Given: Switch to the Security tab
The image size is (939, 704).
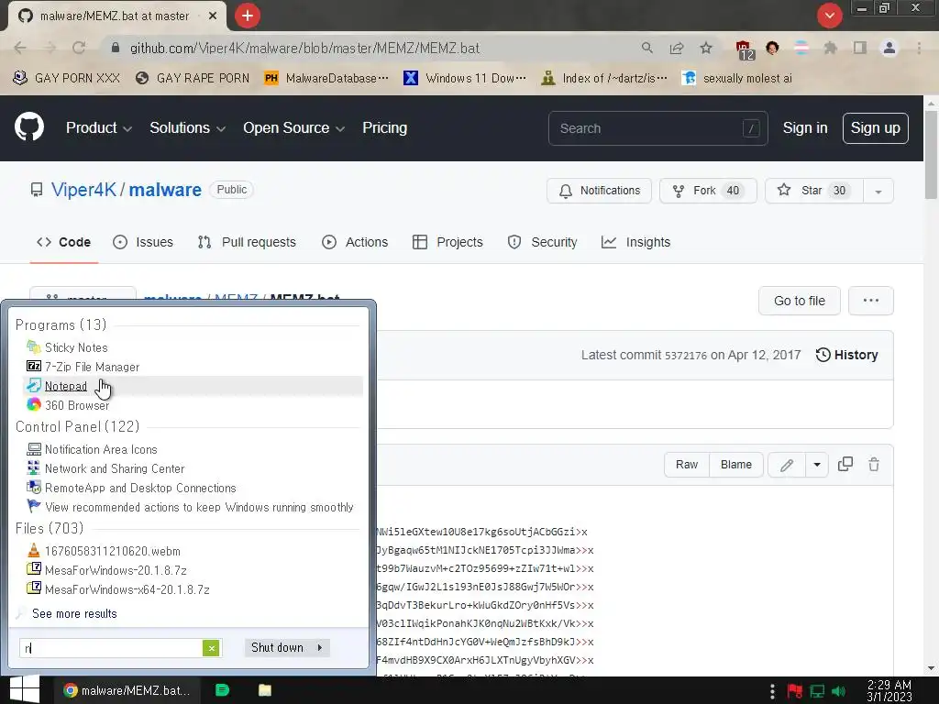Looking at the screenshot, I should [x=543, y=242].
